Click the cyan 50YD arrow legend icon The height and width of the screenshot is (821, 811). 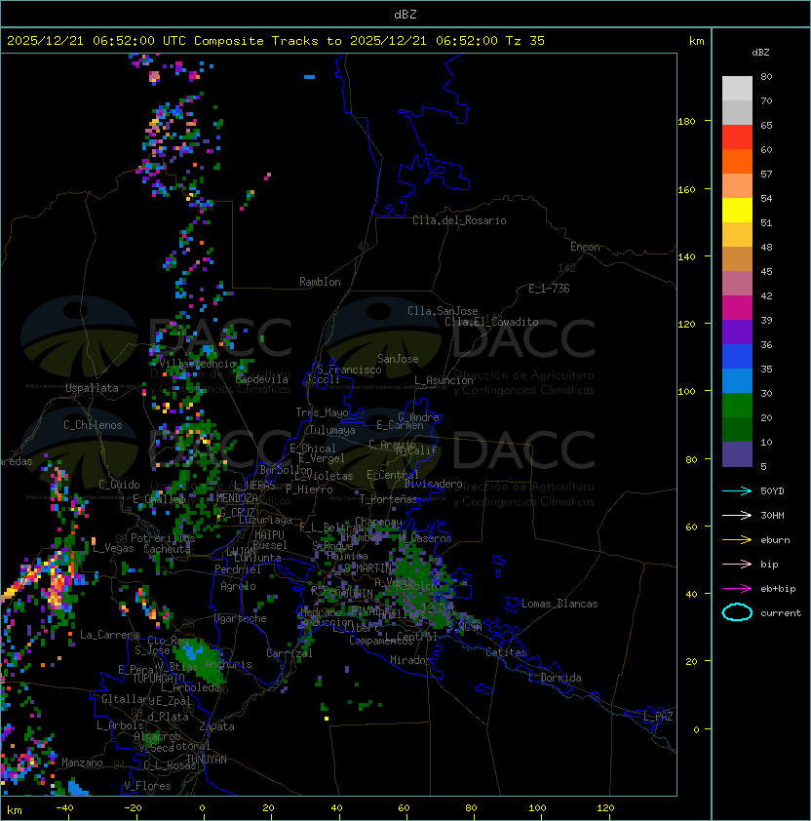click(737, 490)
